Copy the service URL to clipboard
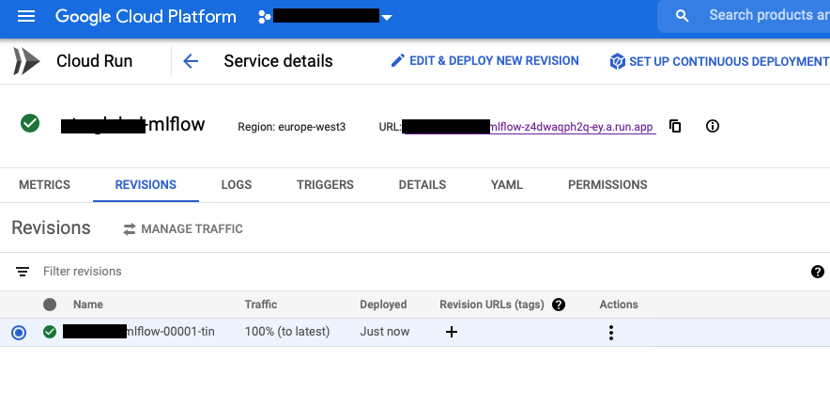Screen dimensions: 830x407 675,126
